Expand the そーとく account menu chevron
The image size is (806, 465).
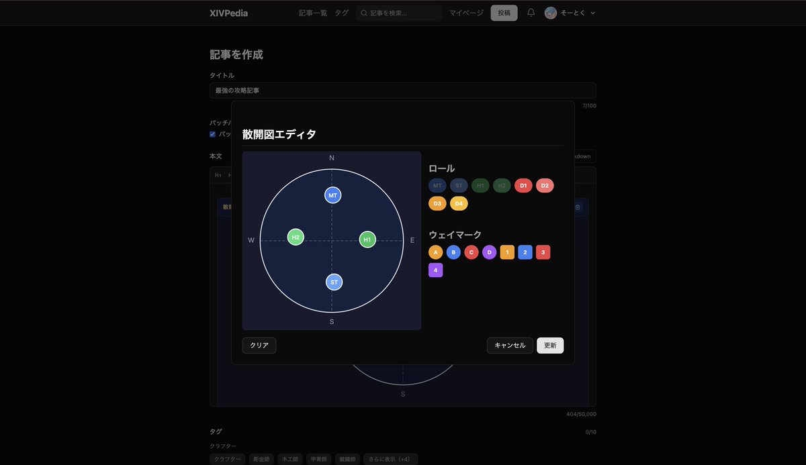pos(592,13)
